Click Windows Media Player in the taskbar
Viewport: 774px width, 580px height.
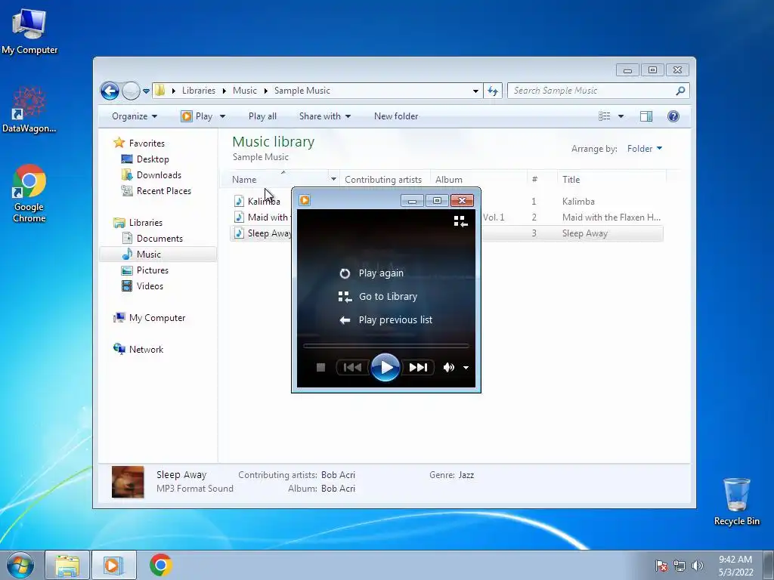pyautogui.click(x=114, y=565)
